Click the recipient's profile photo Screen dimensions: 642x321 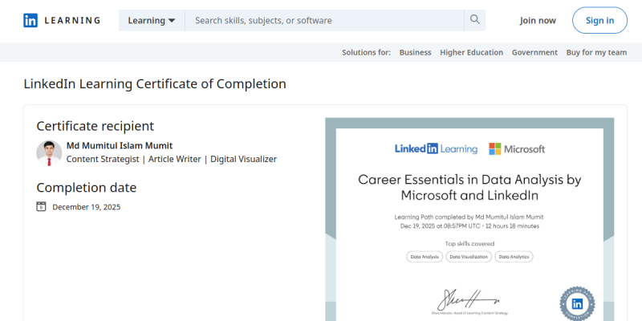[x=49, y=152]
